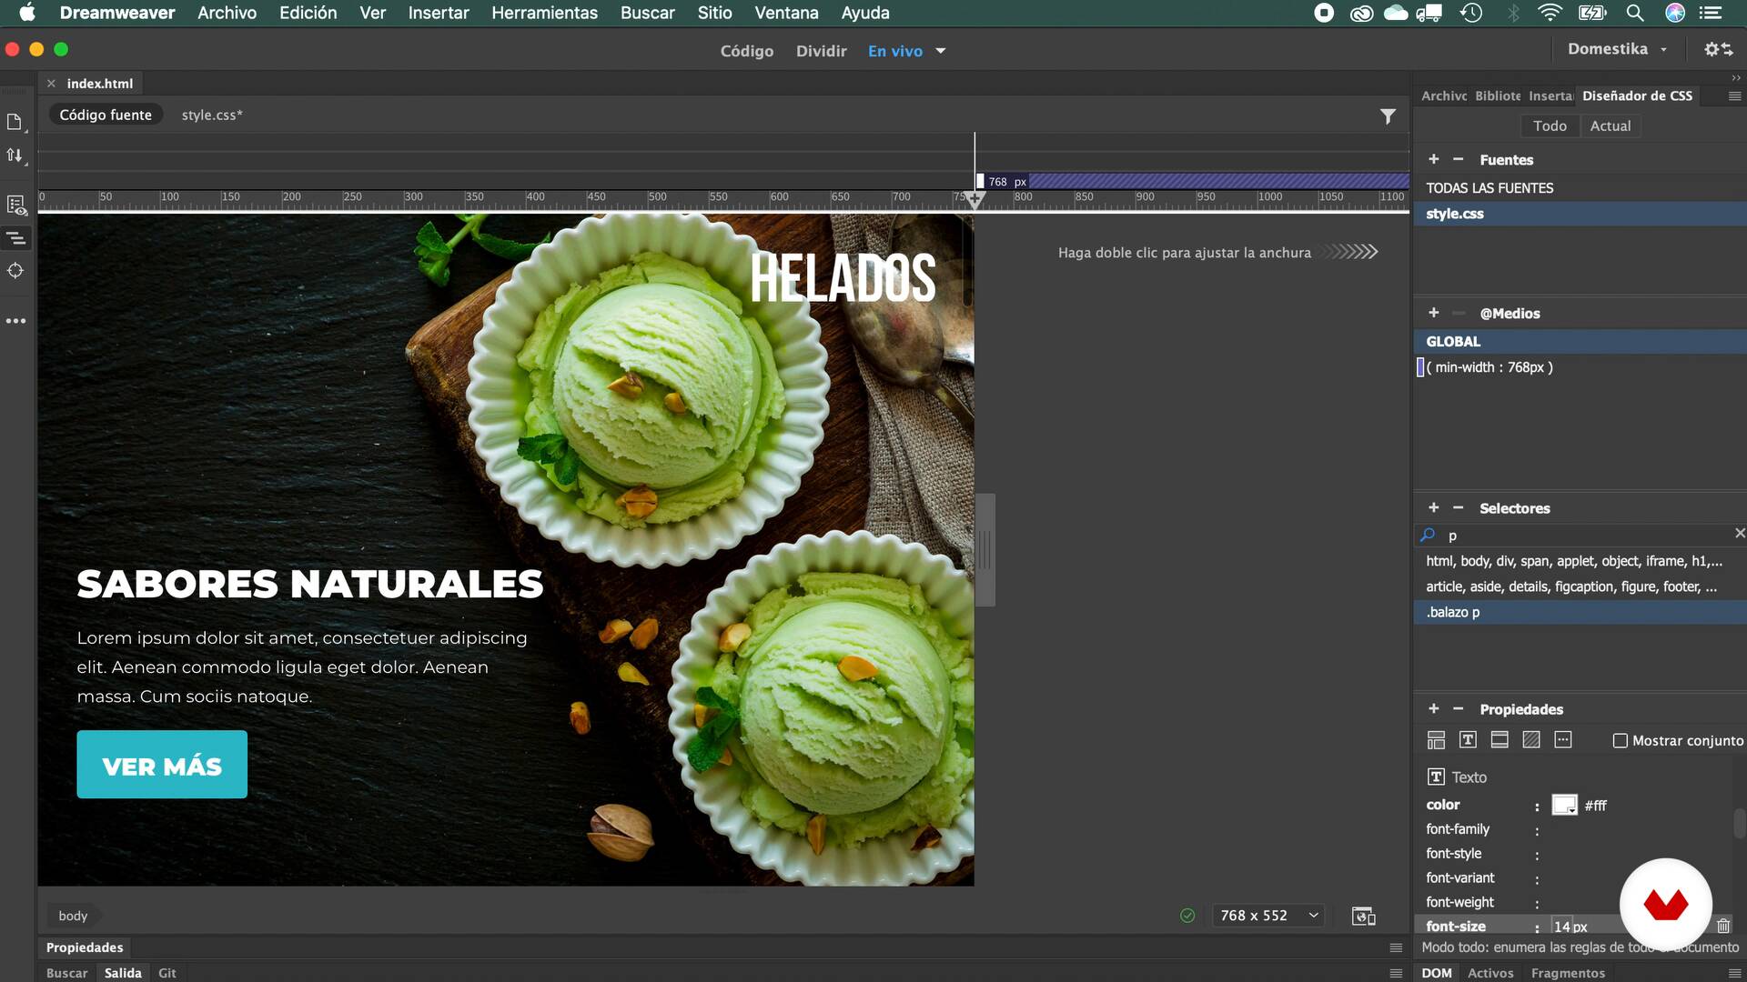This screenshot has width=1747, height=982.
Task: Open the Salida panel options menu
Action: (1396, 973)
